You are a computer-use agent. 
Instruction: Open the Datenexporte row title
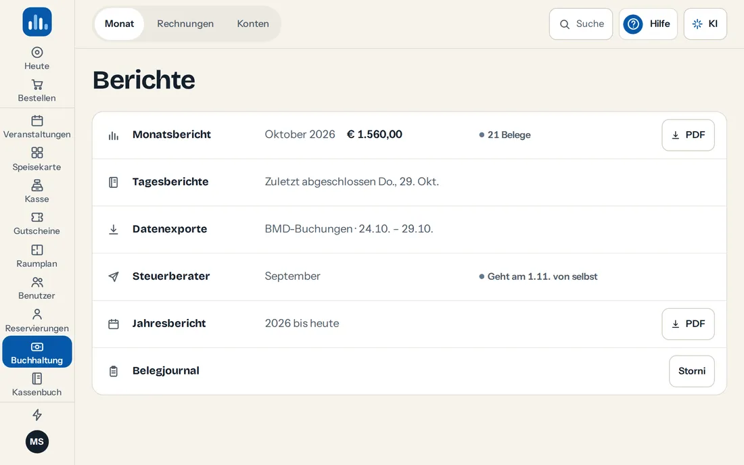170,229
